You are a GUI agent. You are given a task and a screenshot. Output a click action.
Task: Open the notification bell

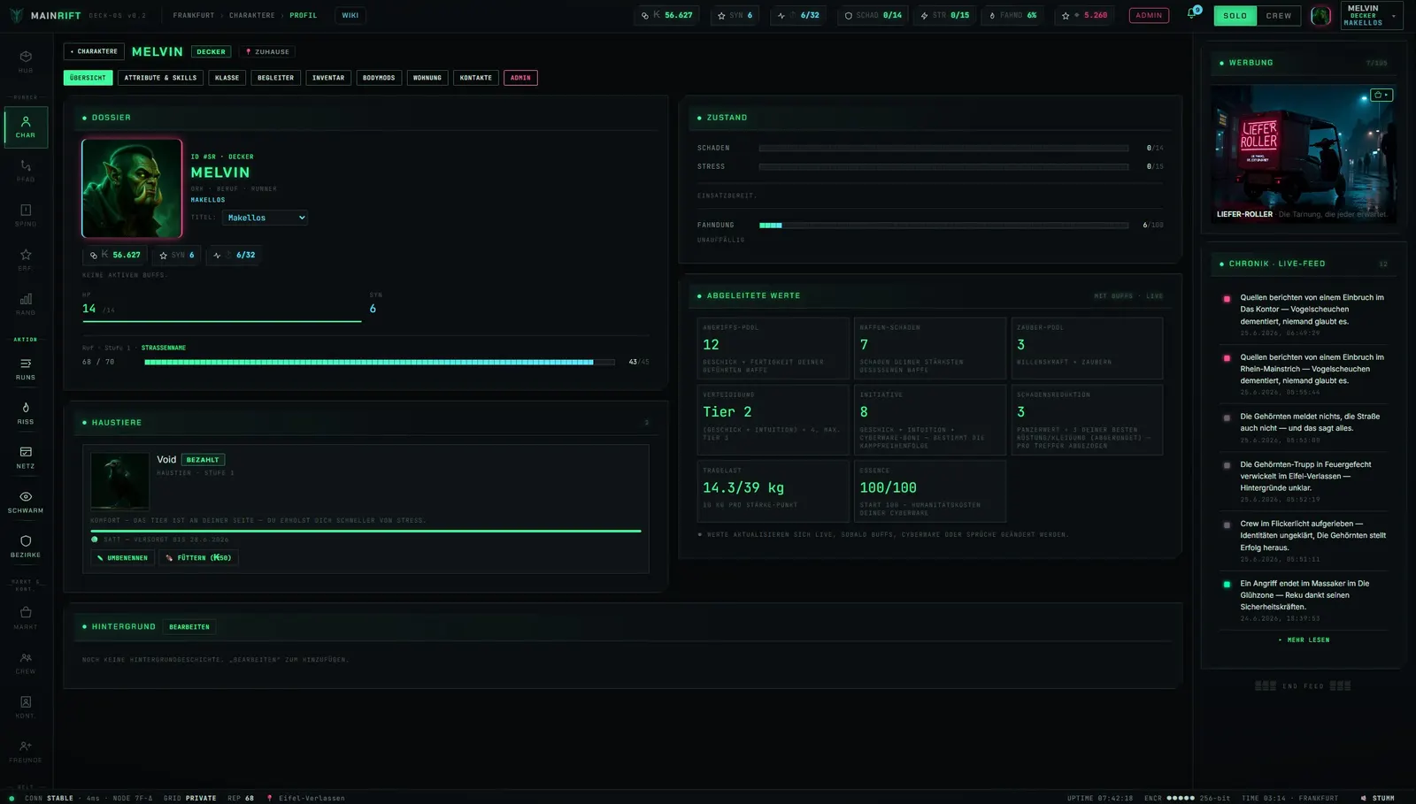(1192, 14)
